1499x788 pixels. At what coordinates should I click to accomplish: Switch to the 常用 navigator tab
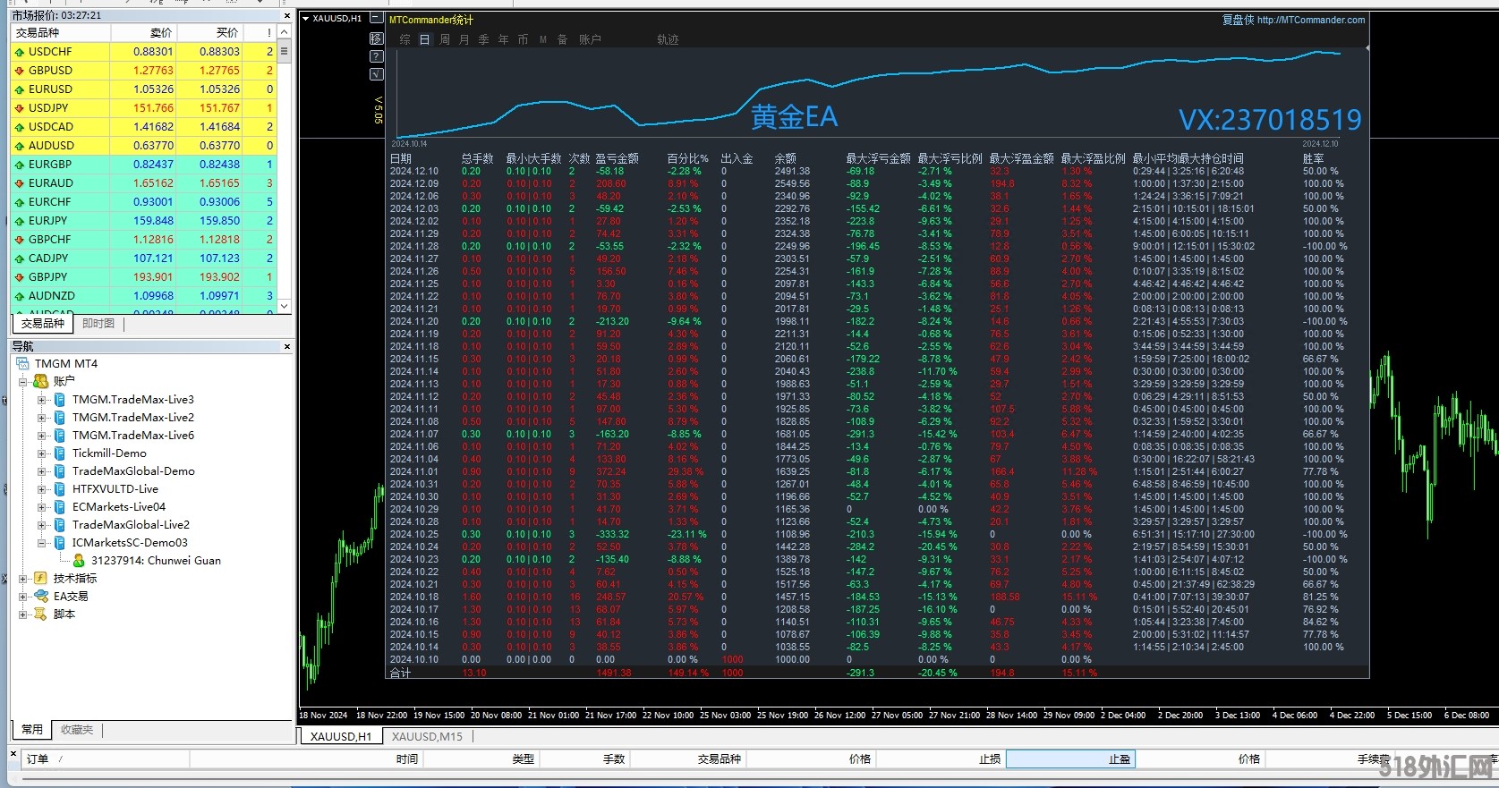32,730
